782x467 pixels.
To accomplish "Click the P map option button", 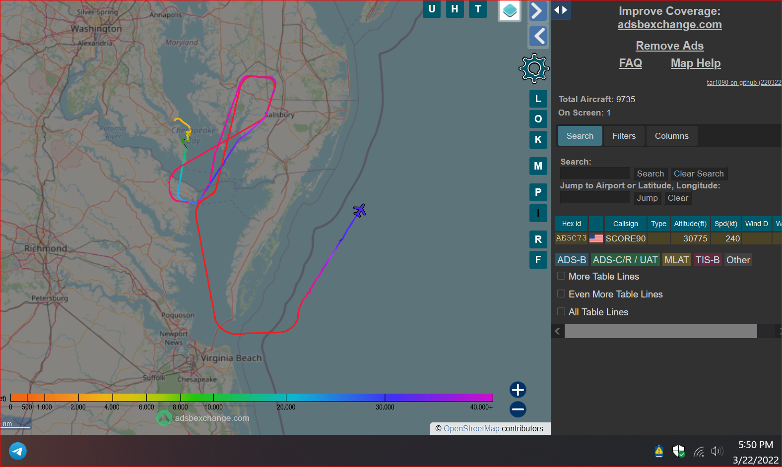I will [x=538, y=192].
